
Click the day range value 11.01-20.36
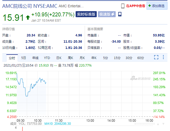pyautogui.click(x=73, y=41)
